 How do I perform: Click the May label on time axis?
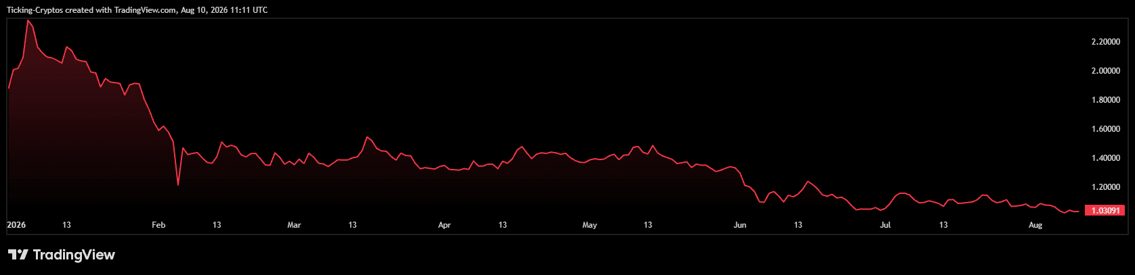590,225
